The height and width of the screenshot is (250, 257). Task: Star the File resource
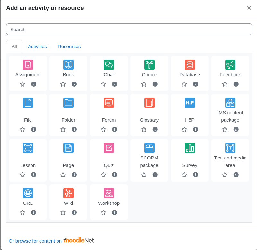click(22, 130)
